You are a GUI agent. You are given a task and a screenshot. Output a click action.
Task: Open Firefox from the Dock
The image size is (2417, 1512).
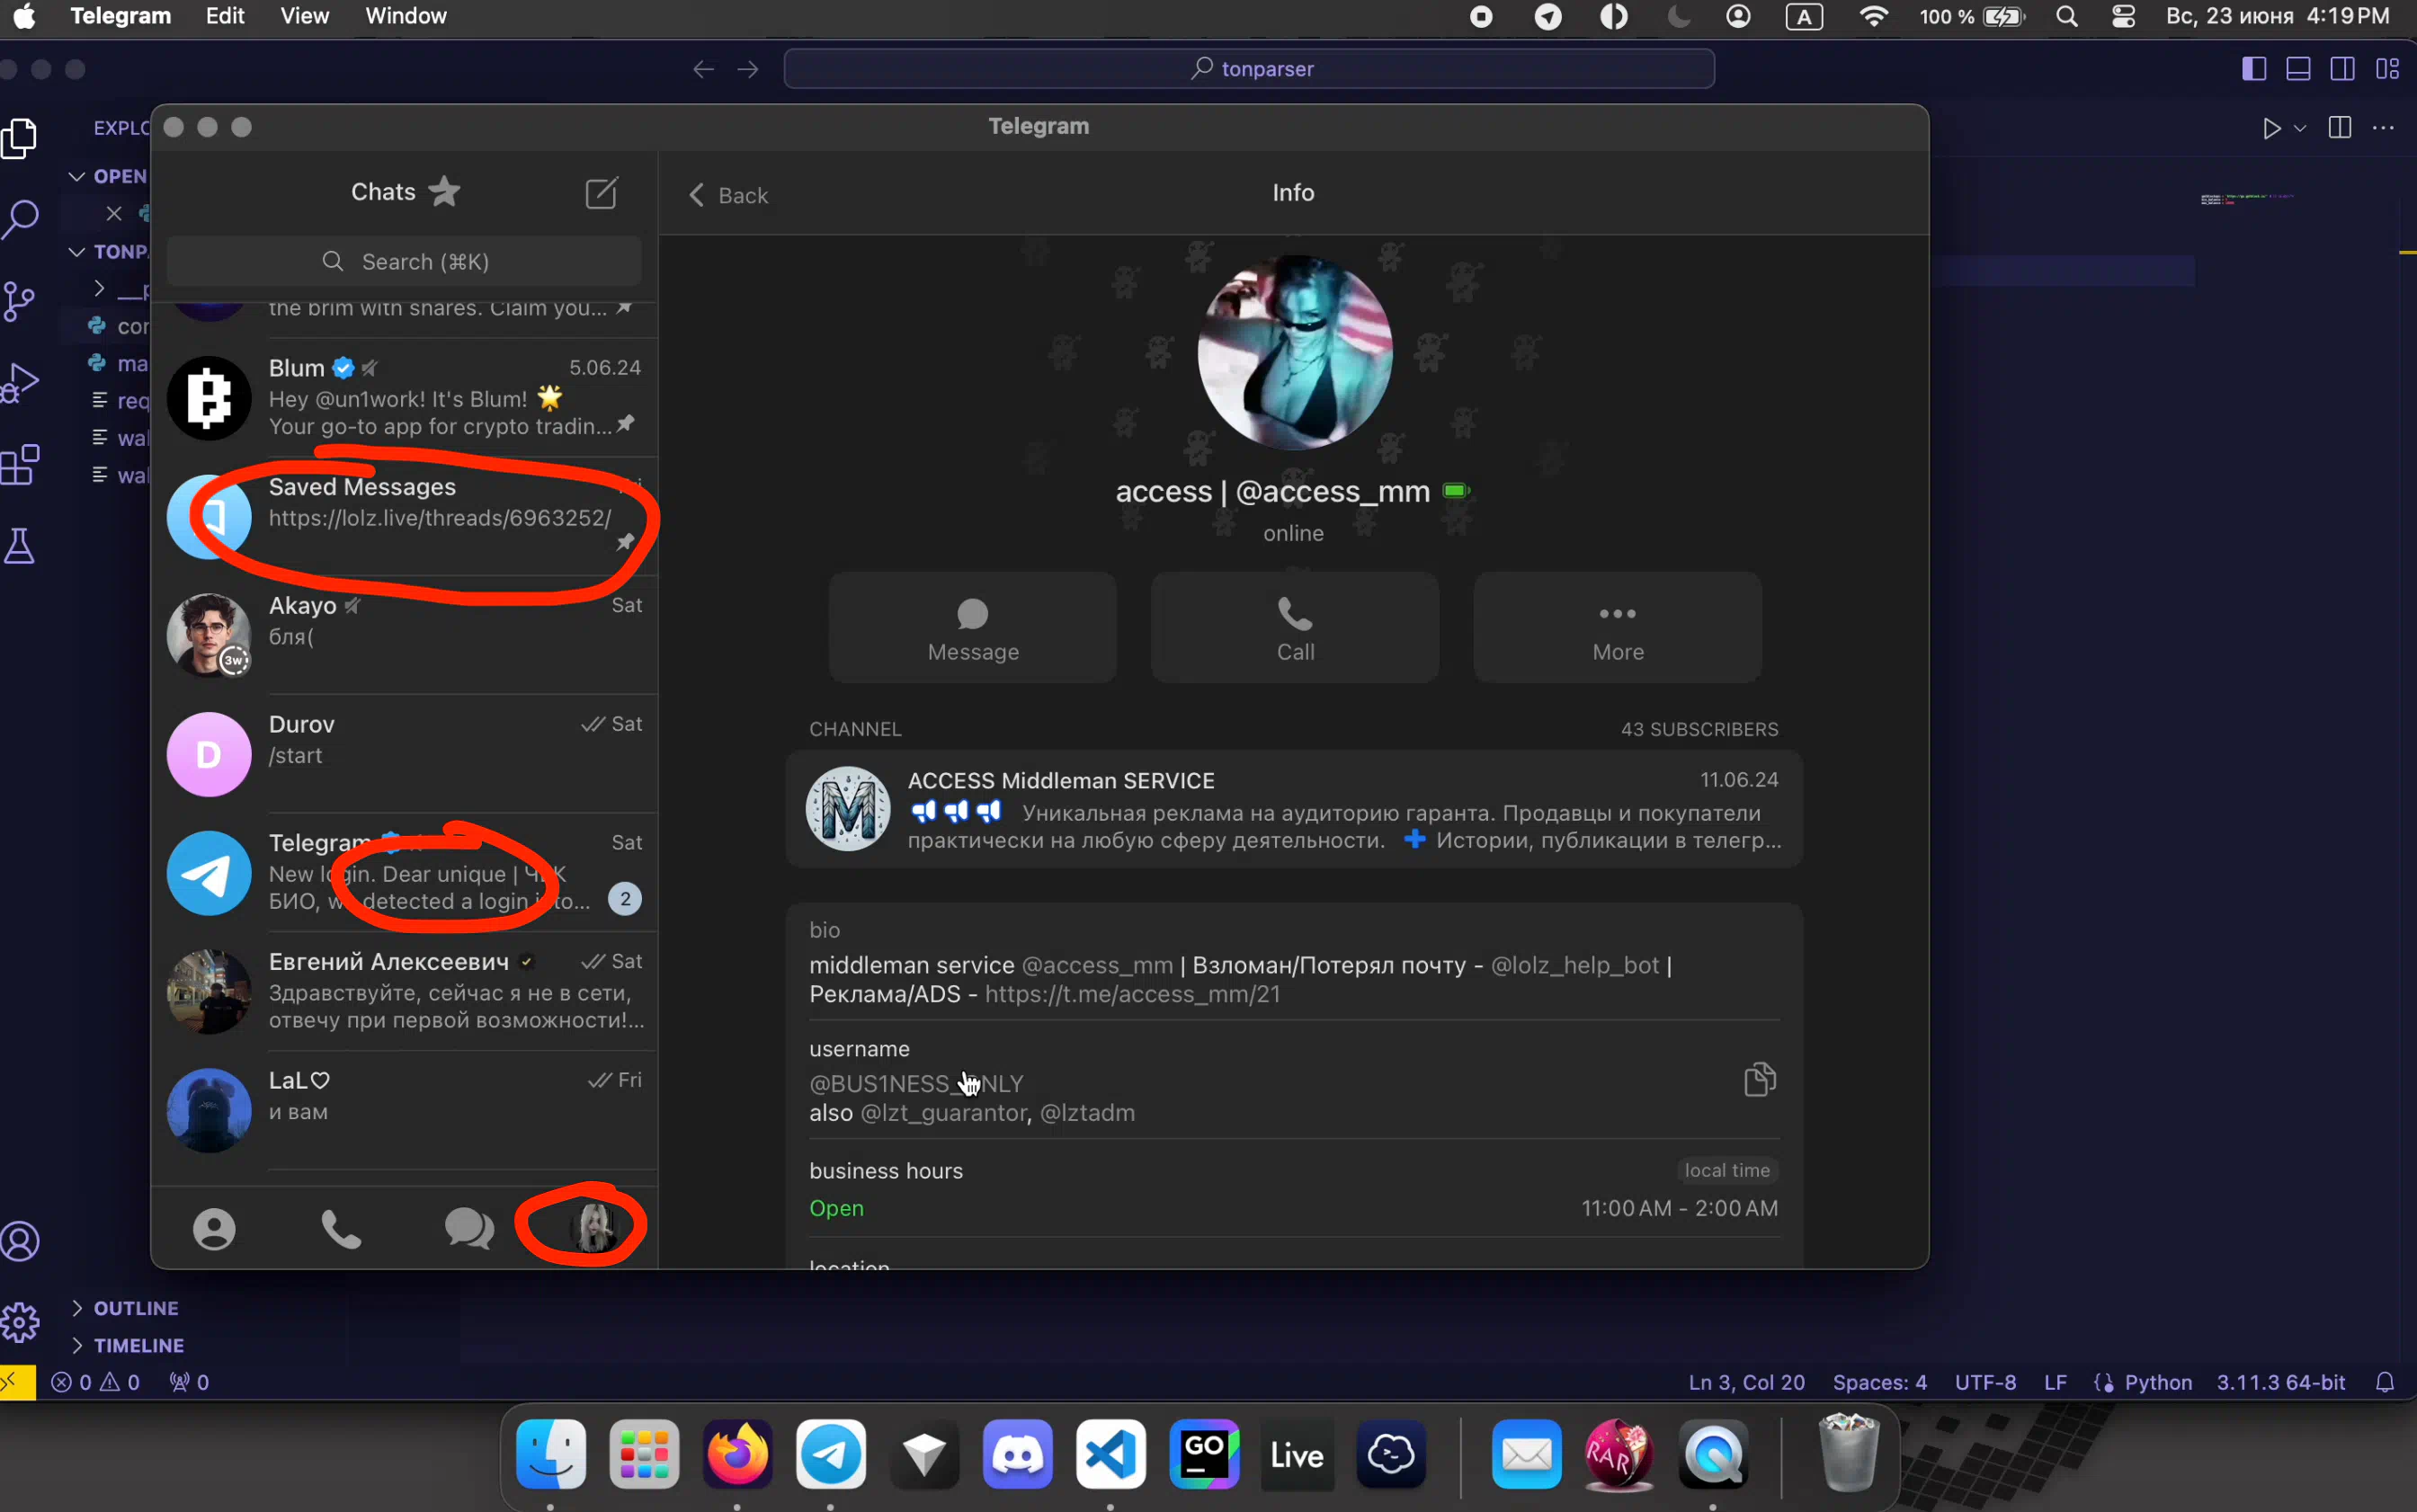(738, 1453)
